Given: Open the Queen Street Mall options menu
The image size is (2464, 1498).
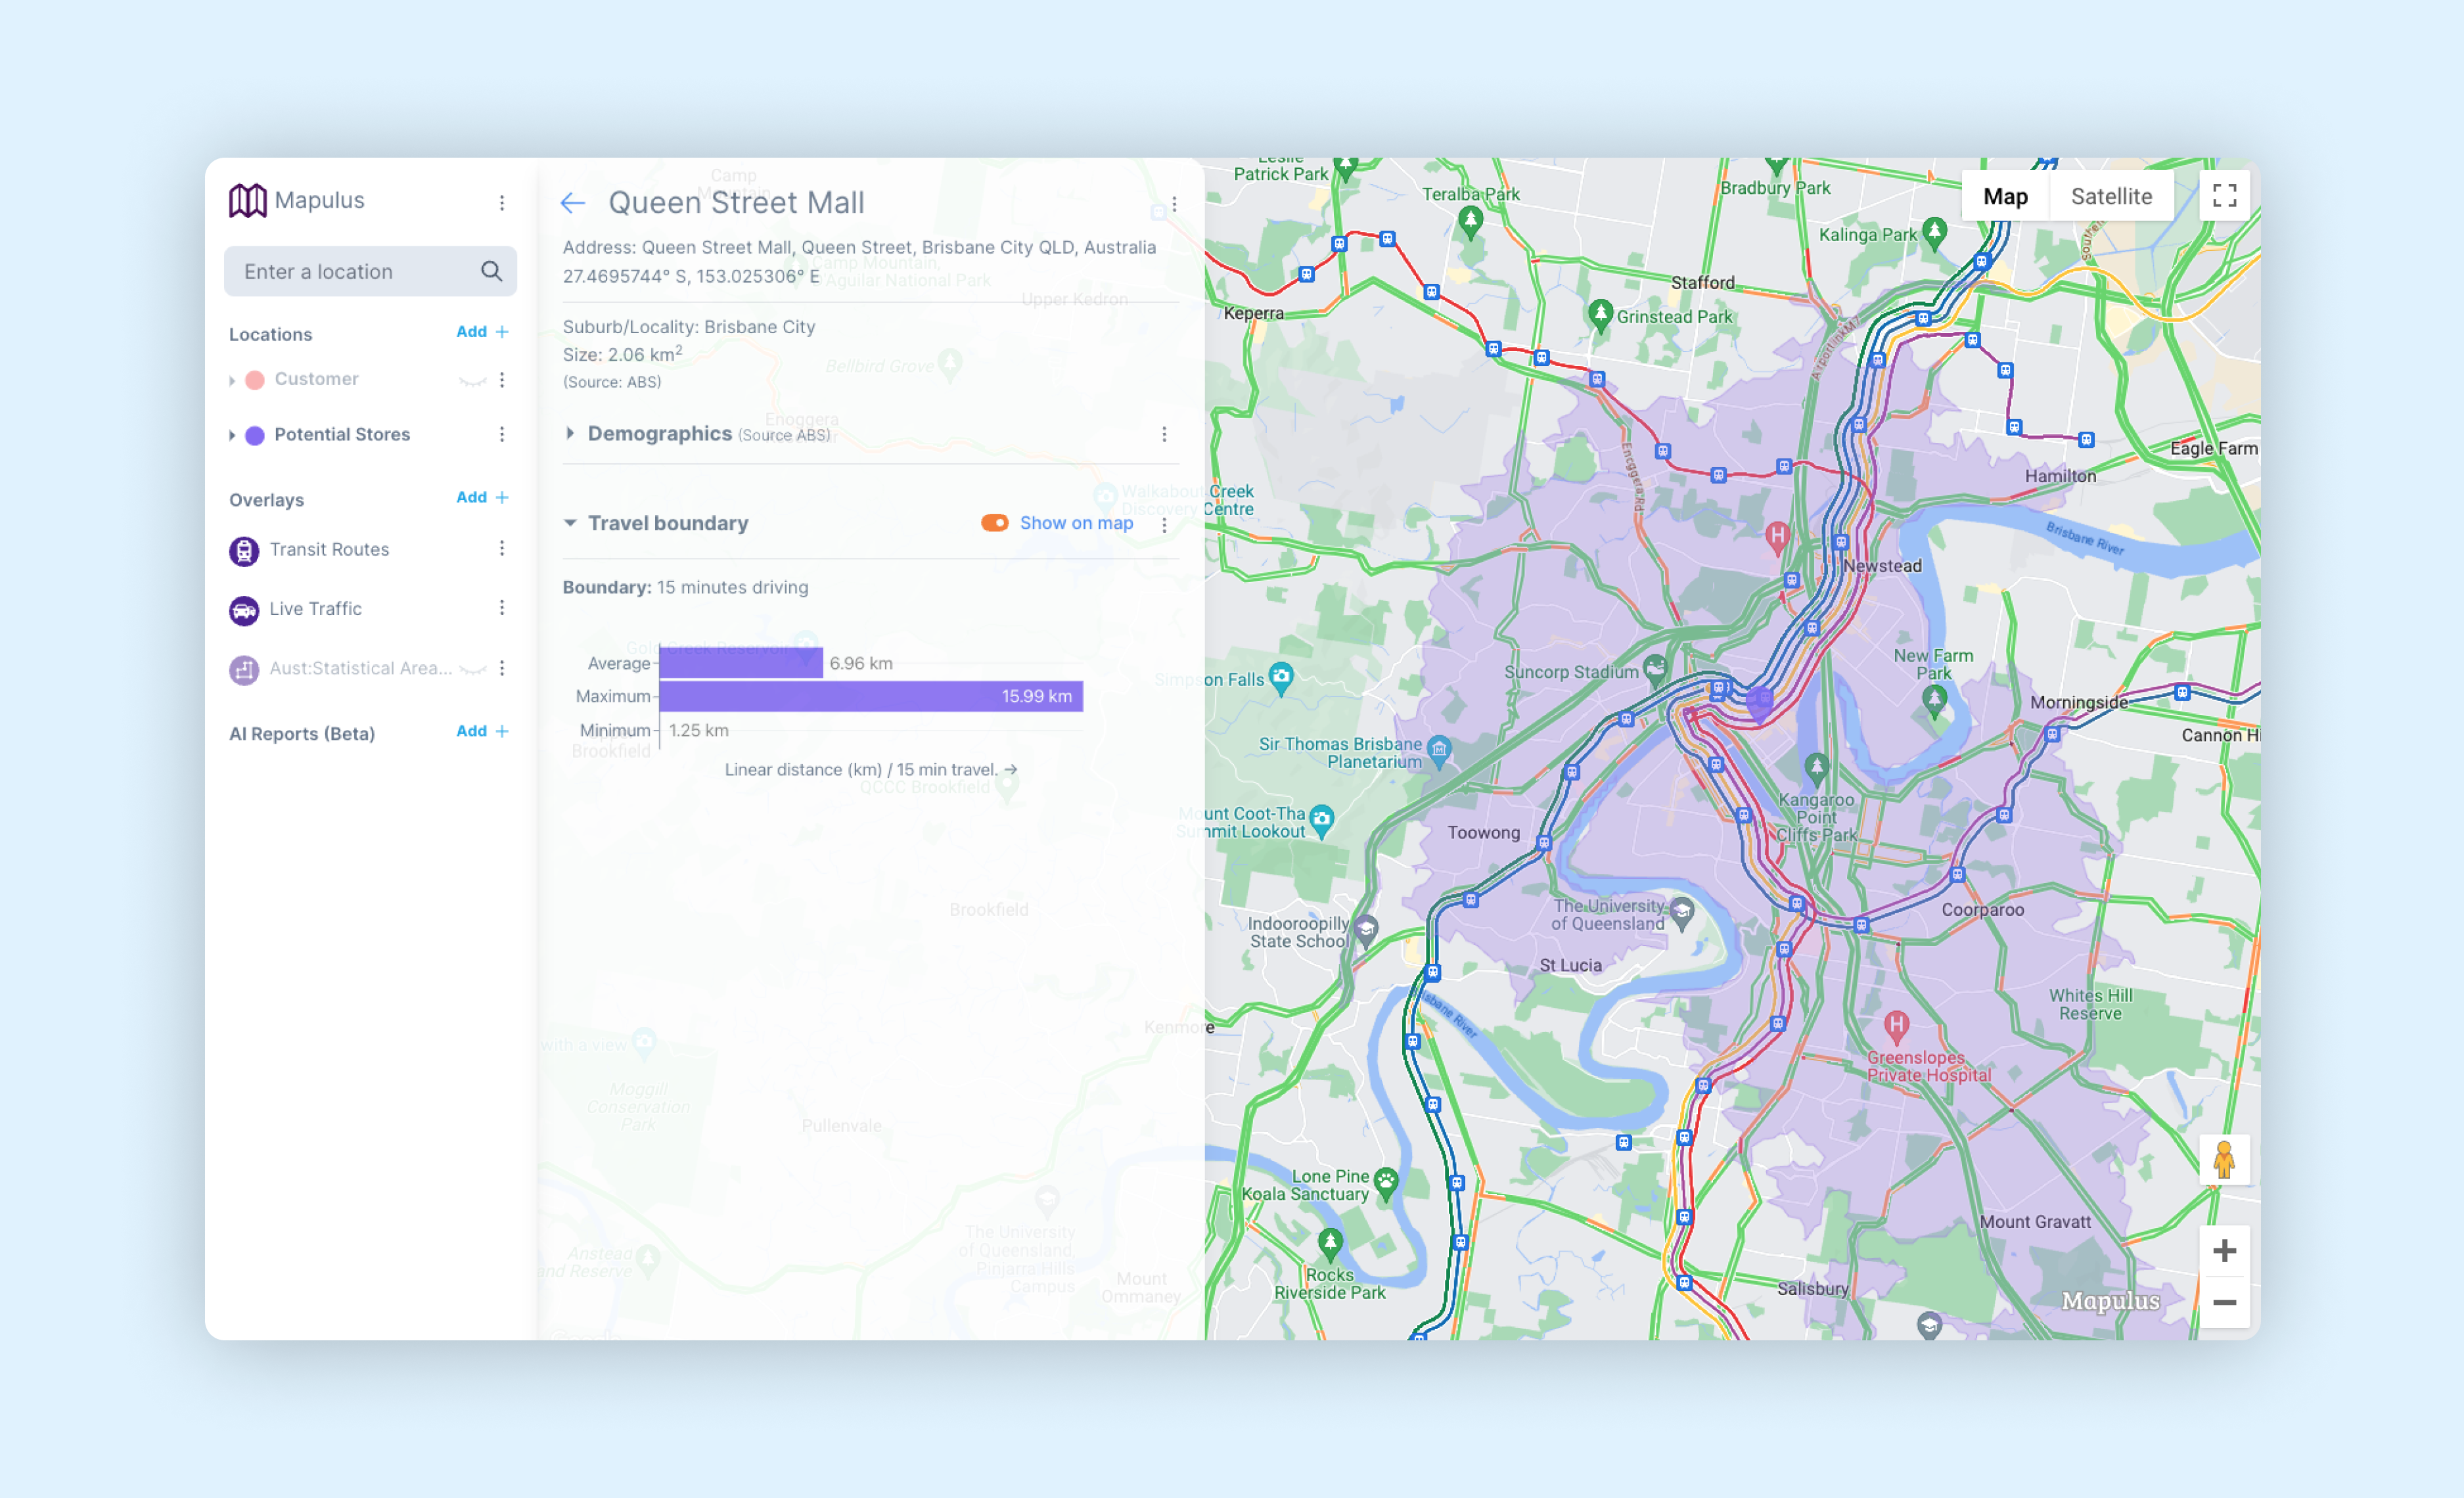Looking at the screenshot, I should [1174, 203].
